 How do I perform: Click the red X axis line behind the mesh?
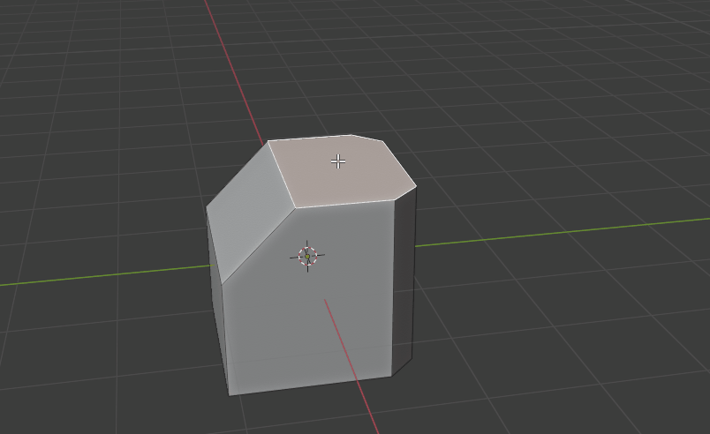point(234,71)
